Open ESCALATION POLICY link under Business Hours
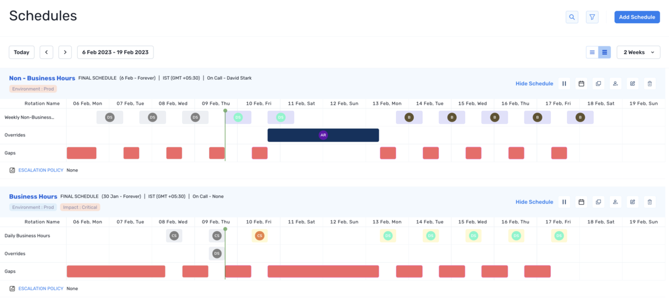The width and height of the screenshot is (669, 302). [41, 288]
